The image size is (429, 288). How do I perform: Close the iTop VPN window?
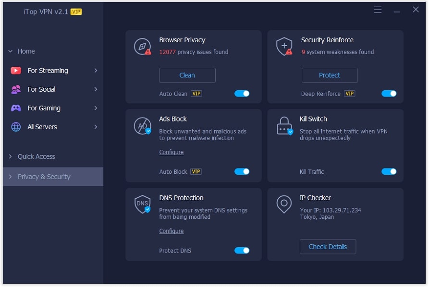416,10
